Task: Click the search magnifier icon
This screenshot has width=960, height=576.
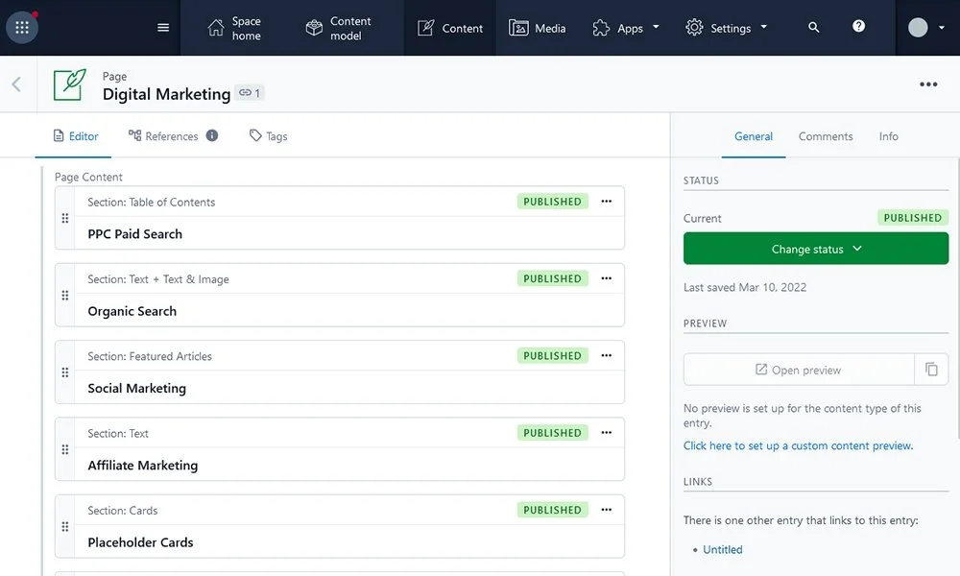Action: (x=814, y=28)
